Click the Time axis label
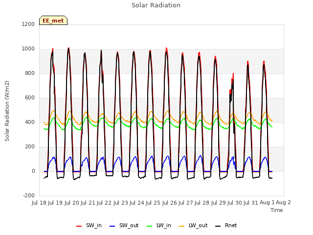 point(277,210)
